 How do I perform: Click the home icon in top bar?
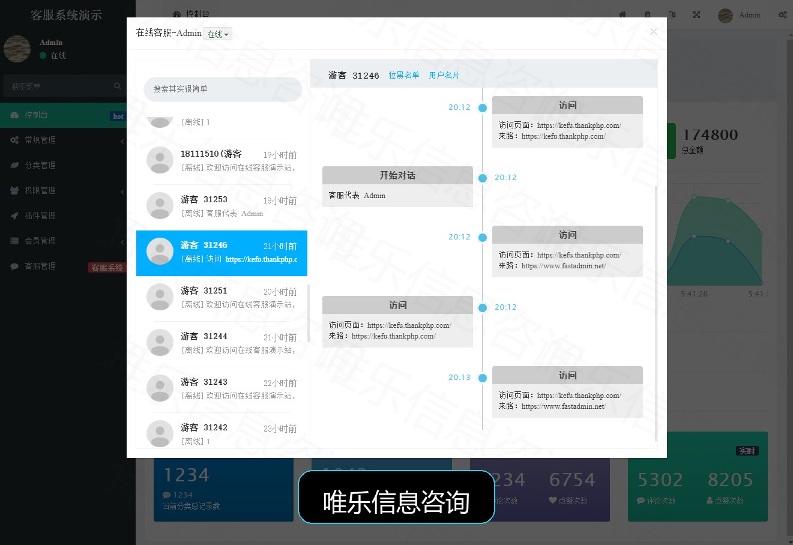tap(623, 15)
